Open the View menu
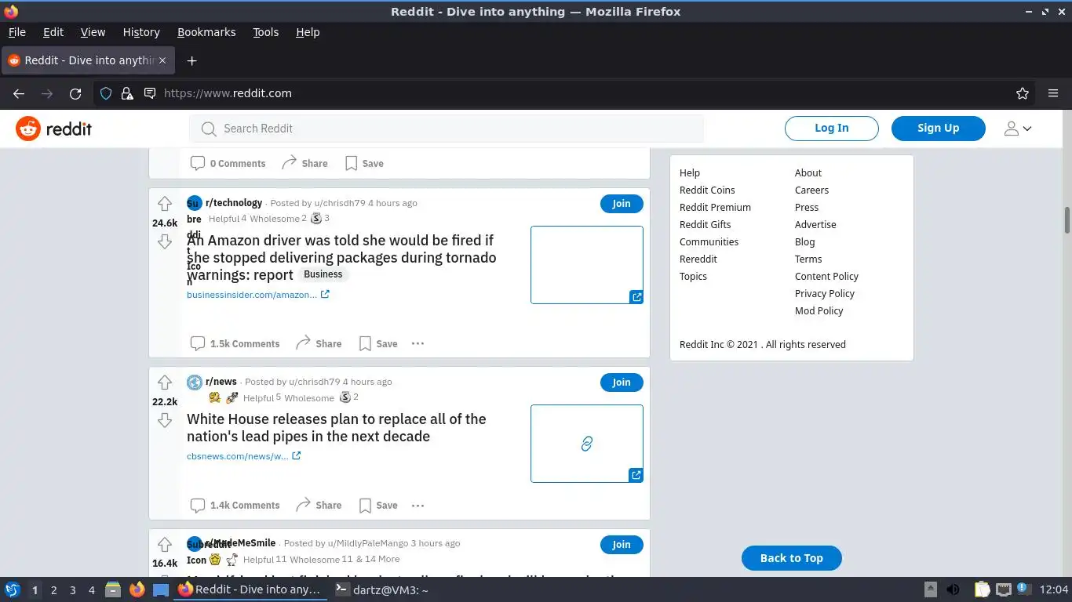The width and height of the screenshot is (1072, 602). click(93, 32)
